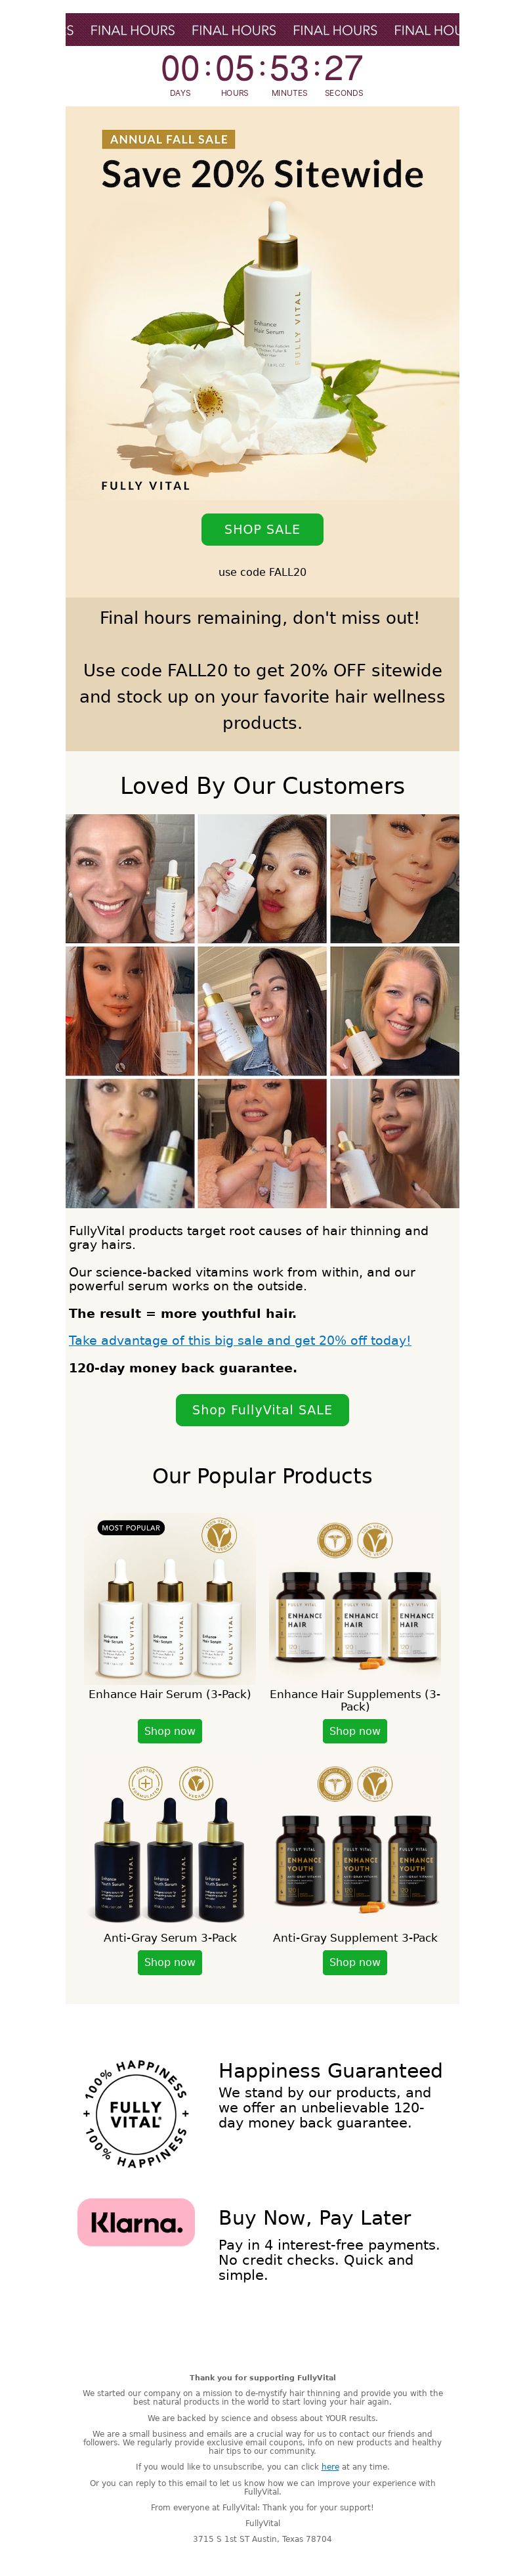Click Shop now under Anti-Gray Serum 3-Pack
Viewport: 525px width, 2576px height.
(170, 1962)
